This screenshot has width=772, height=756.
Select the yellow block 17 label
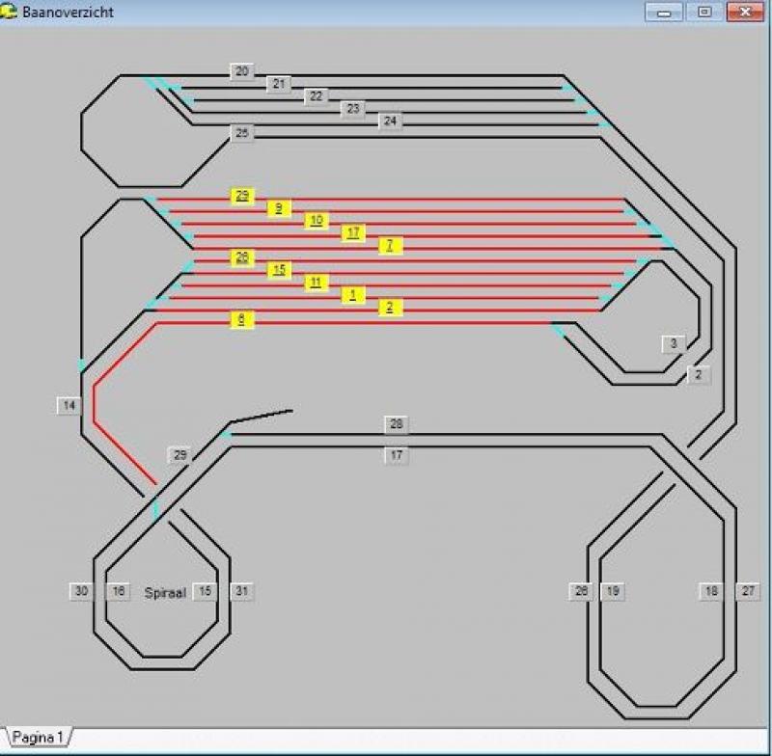tap(353, 232)
